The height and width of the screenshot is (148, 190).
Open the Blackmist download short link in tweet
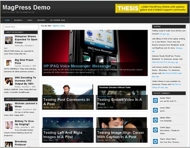[160, 62]
